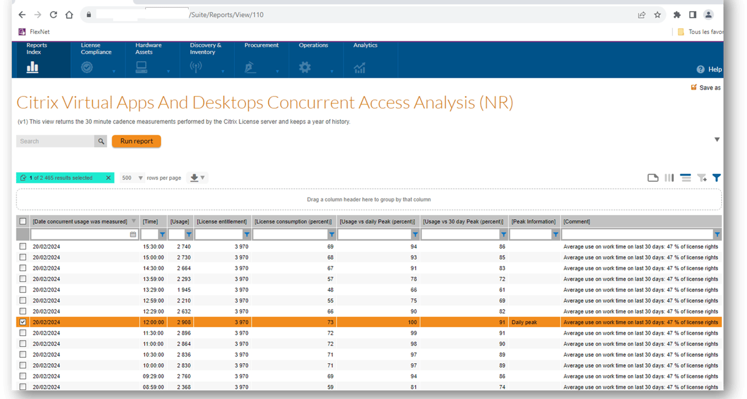Image resolution: width=747 pixels, height=399 pixels.
Task: Open the Tous les favoris folder
Action: [700, 32]
